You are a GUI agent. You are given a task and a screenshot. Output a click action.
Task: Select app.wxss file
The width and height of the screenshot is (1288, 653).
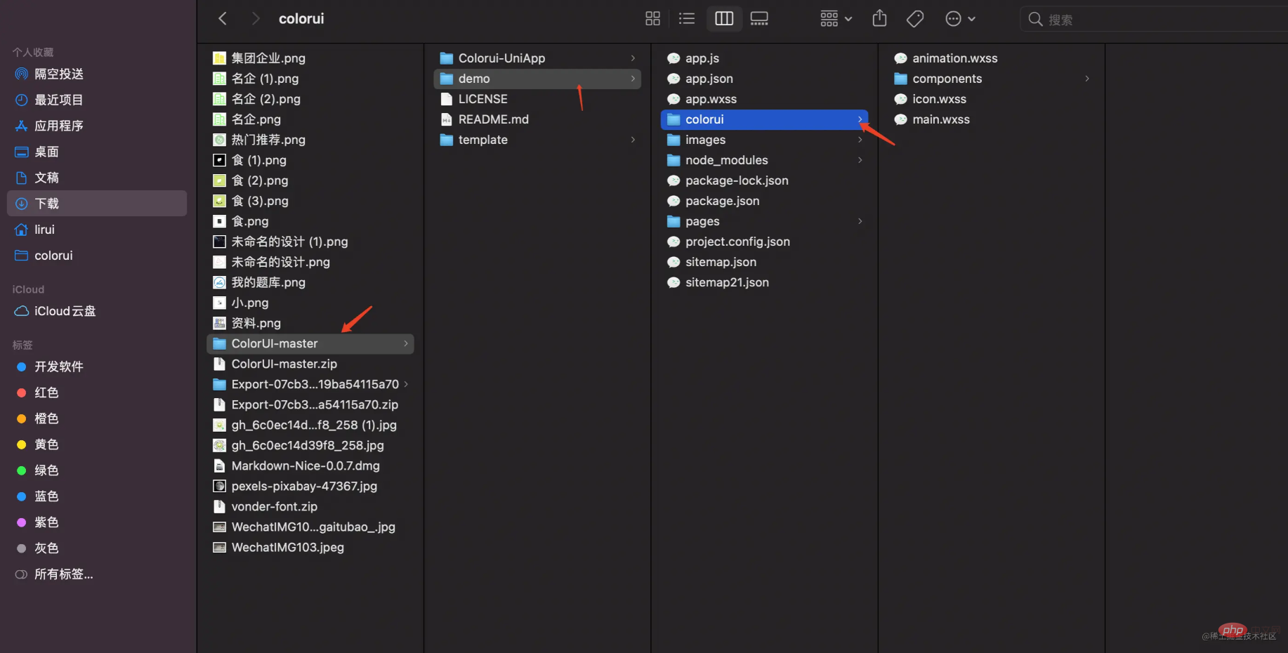click(764, 99)
